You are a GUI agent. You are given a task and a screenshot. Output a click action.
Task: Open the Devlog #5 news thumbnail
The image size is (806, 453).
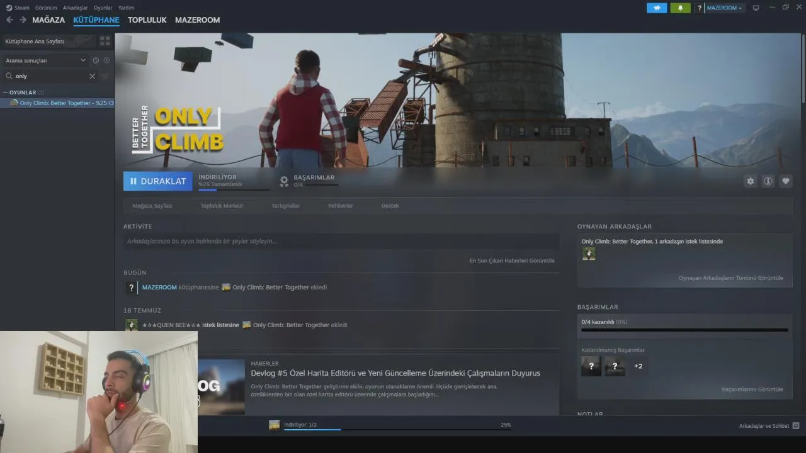(x=221, y=387)
